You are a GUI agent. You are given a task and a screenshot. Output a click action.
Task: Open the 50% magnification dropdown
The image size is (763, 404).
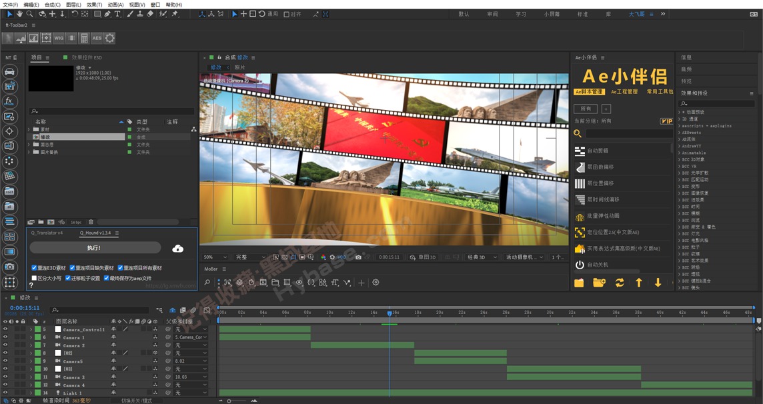pyautogui.click(x=215, y=257)
